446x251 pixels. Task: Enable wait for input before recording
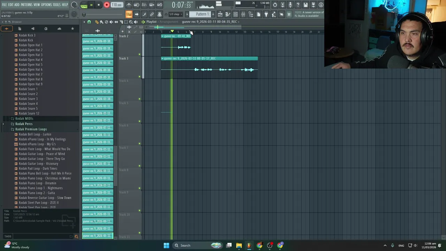[x=137, y=5]
